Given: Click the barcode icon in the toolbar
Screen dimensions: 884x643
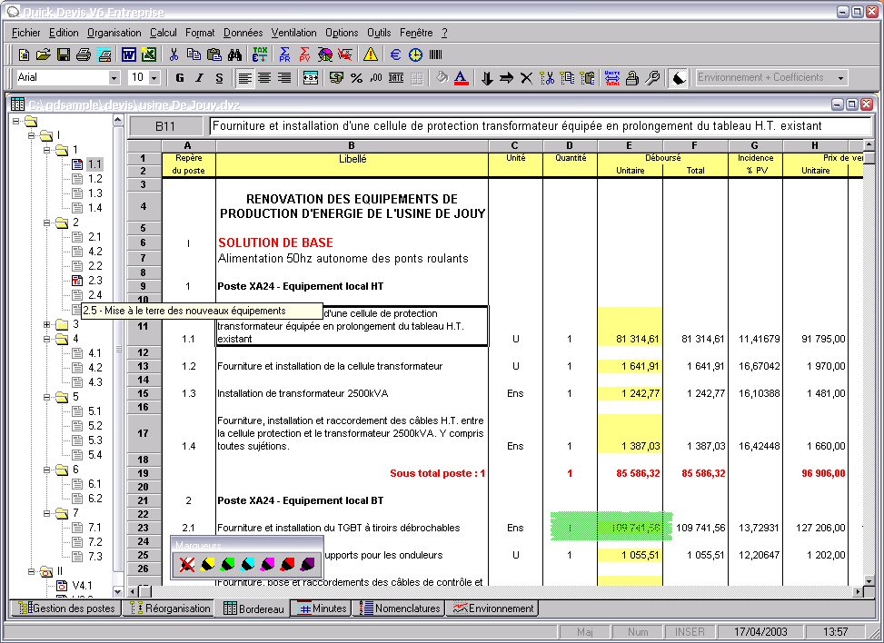Looking at the screenshot, I should click(436, 54).
